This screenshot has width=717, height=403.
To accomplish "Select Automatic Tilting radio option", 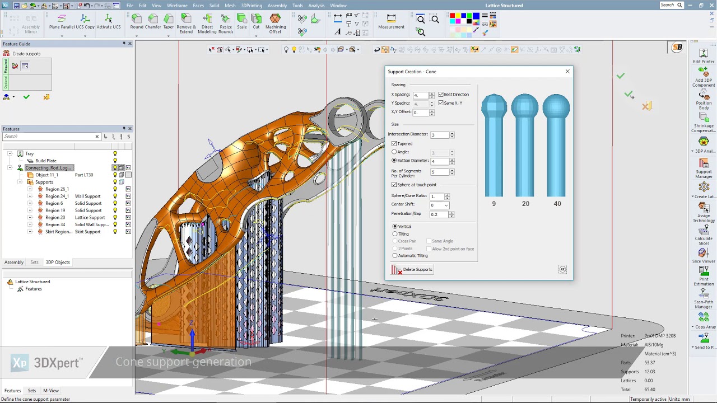I will [395, 256].
